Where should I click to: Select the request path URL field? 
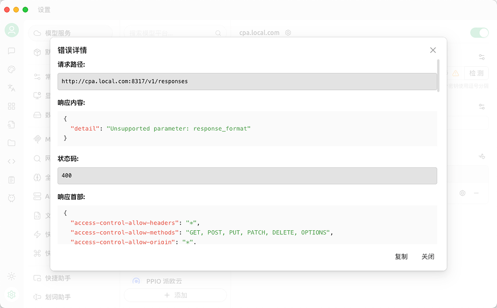tap(247, 82)
